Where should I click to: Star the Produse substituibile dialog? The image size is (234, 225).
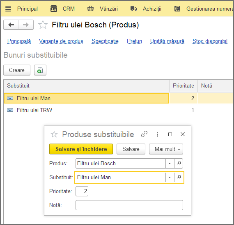pyautogui.click(x=54, y=135)
